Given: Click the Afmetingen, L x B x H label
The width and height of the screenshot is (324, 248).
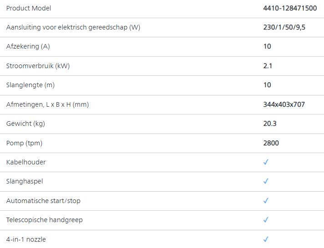Looking at the screenshot, I should tap(47, 104).
